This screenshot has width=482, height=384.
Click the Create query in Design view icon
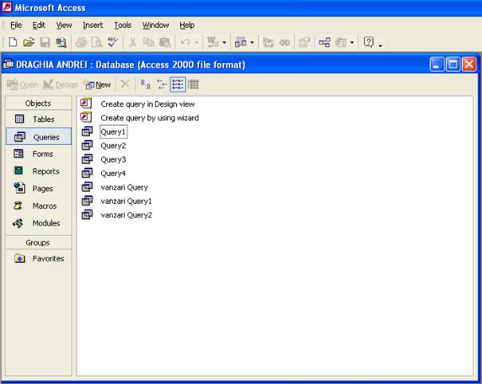pos(87,104)
